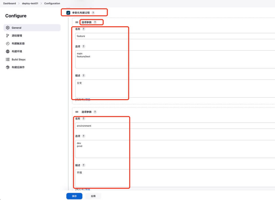Open 源码管理 via its branch icon
Image resolution: width=275 pixels, height=200 pixels.
pos(8,35)
